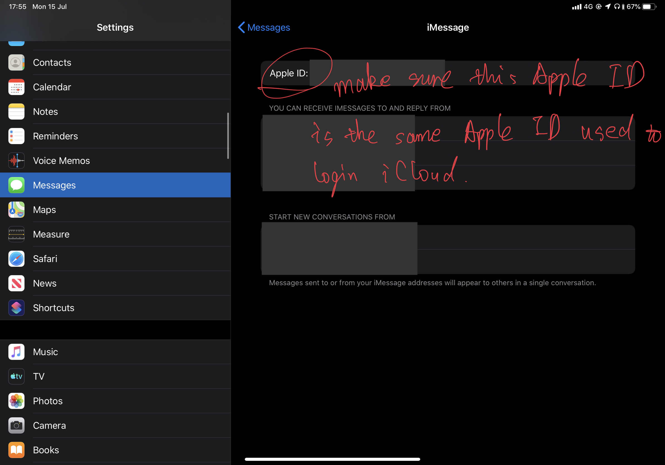Open TV settings
Viewport: 665px width, 465px height.
pos(115,376)
